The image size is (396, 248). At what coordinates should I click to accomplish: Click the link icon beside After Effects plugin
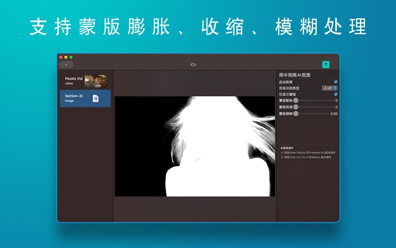[282, 153]
